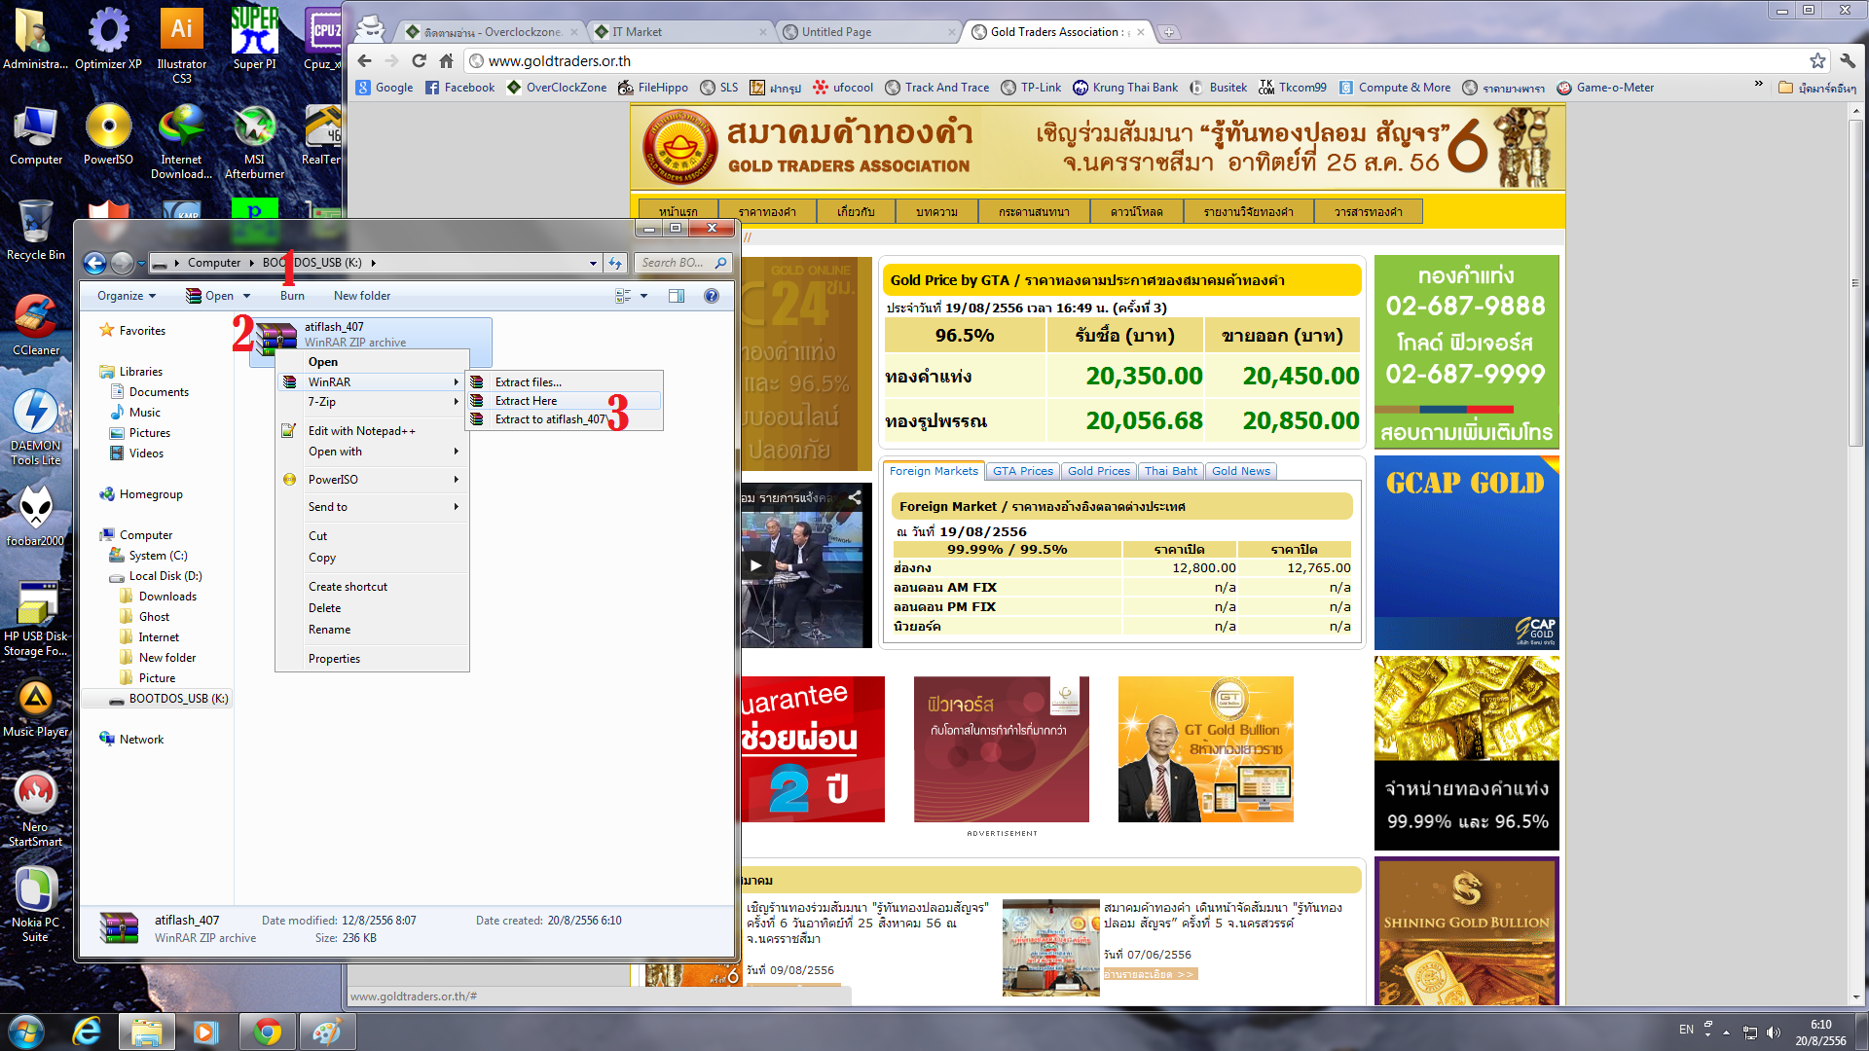Screen dimensions: 1869x1051
Task: Click the Chrome home page icon
Action: click(446, 60)
